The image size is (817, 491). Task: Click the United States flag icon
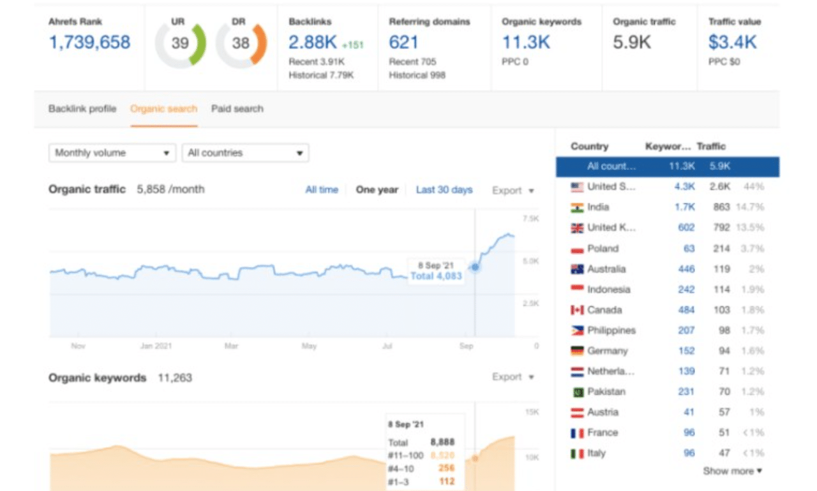577,187
